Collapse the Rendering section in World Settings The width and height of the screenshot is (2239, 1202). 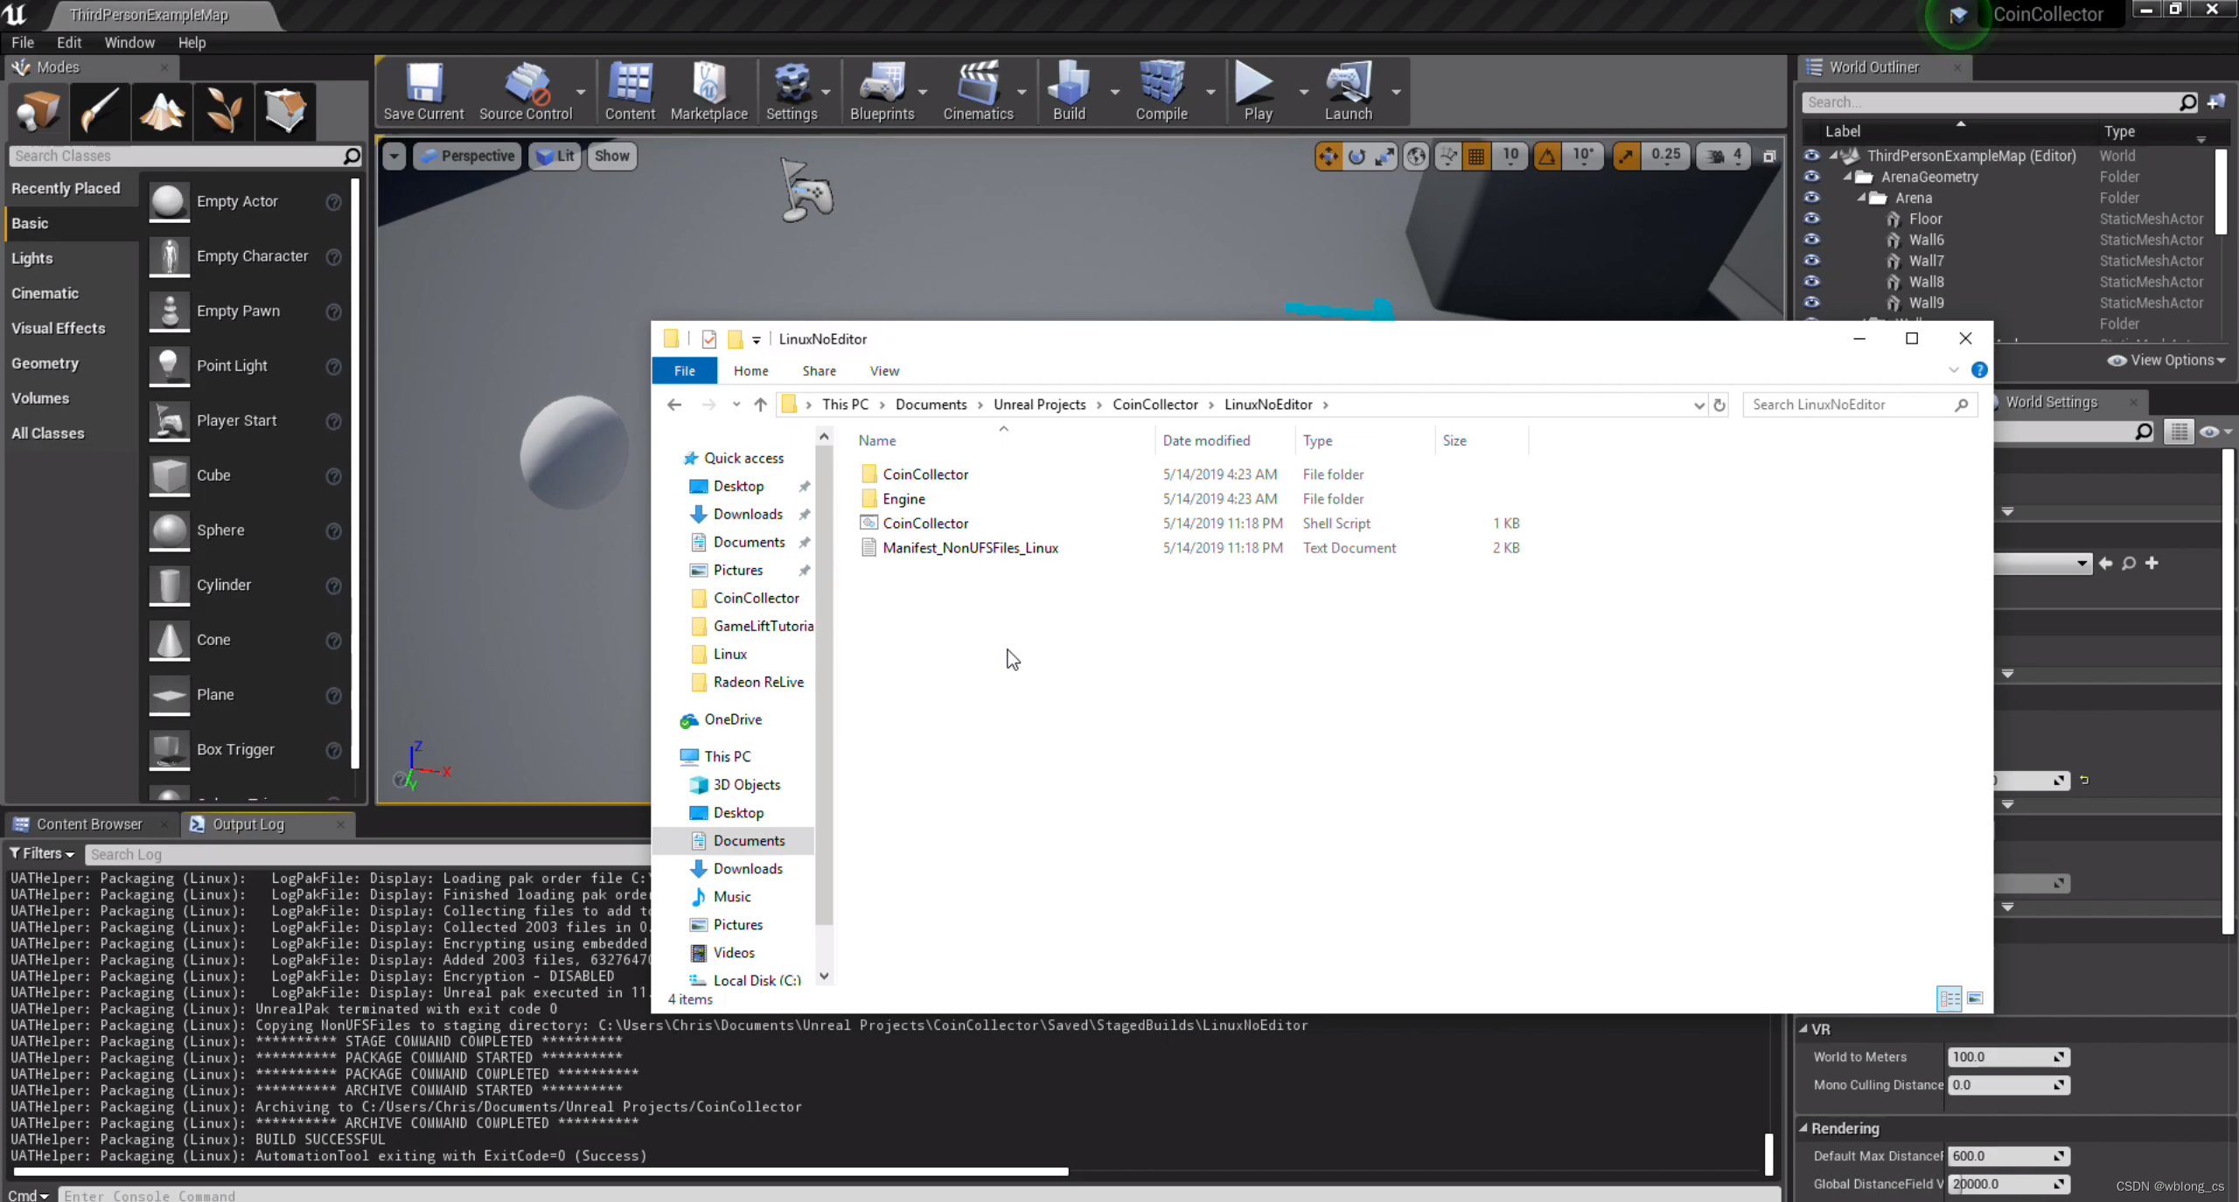tap(1803, 1128)
